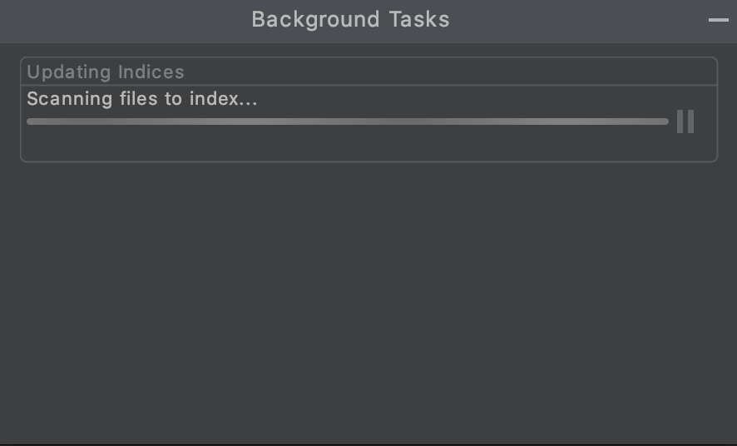737x446 pixels.
Task: Click the word Tasks in the title
Action: pyautogui.click(x=419, y=20)
